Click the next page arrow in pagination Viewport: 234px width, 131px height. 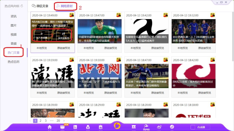pyautogui.click(x=64, y=121)
